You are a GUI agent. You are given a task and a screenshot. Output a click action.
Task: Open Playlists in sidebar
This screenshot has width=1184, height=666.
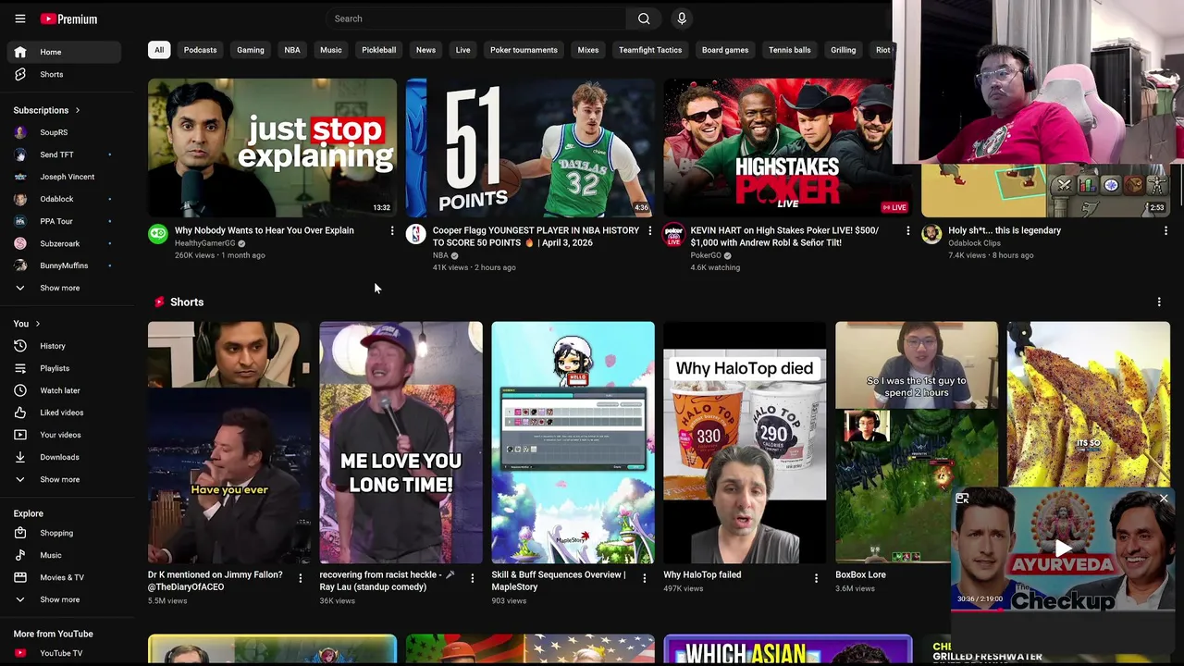65,368
